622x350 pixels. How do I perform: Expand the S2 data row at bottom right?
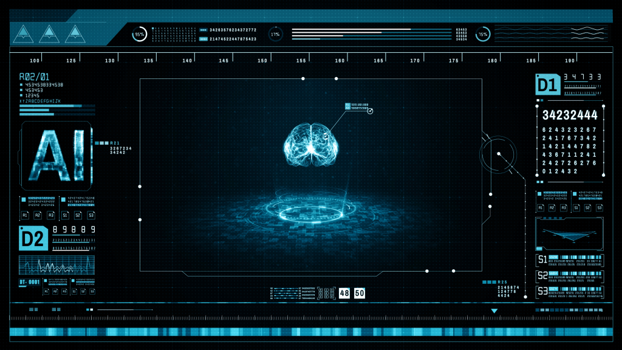point(570,276)
